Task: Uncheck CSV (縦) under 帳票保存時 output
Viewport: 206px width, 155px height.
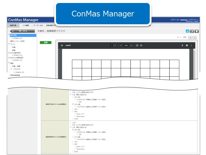Action: 73,130
